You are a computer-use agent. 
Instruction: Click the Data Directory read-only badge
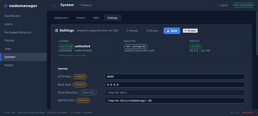[88, 93]
